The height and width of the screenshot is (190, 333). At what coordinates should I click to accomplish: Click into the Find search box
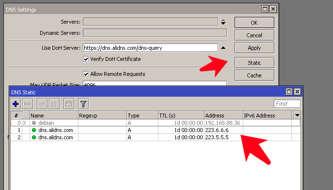287,104
